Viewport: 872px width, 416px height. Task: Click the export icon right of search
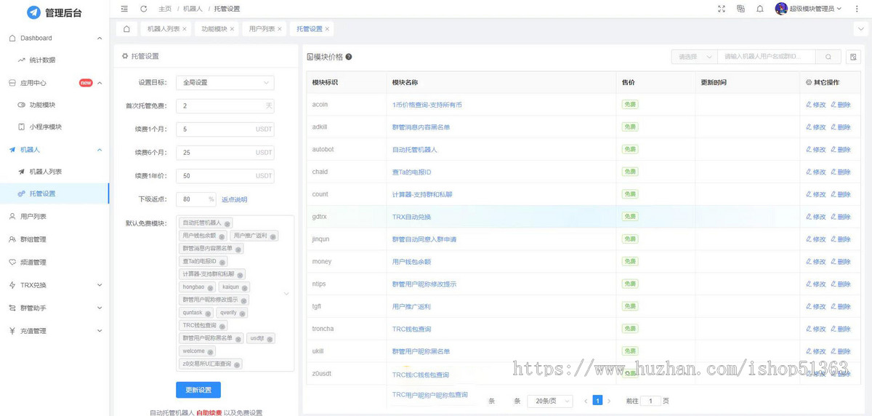pos(853,57)
